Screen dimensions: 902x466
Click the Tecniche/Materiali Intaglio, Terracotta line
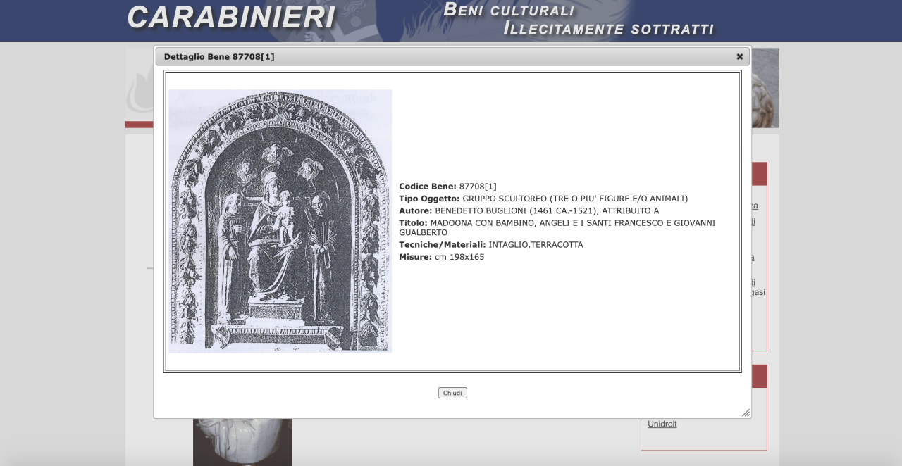click(x=490, y=245)
